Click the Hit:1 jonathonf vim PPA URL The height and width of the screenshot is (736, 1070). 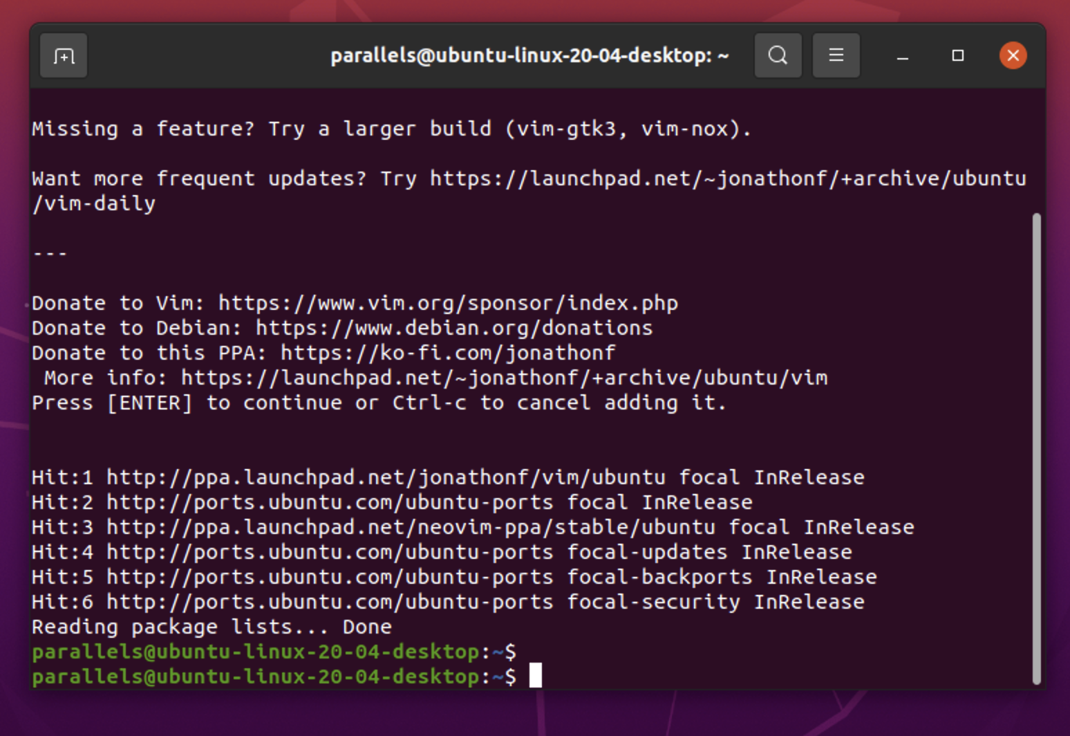click(385, 477)
